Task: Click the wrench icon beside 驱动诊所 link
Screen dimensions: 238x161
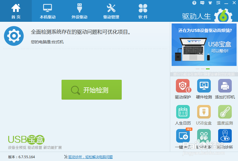Action: point(66,157)
